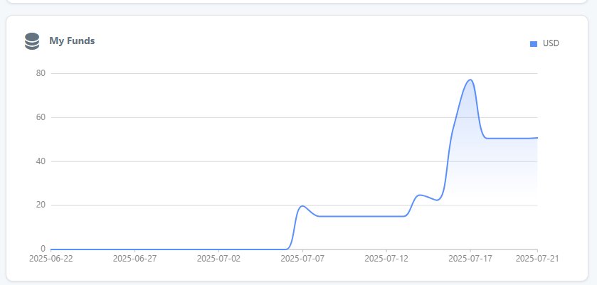Pick the 2025-07-17 x-axis date label
Screen dimensions: 597x285
point(470,259)
